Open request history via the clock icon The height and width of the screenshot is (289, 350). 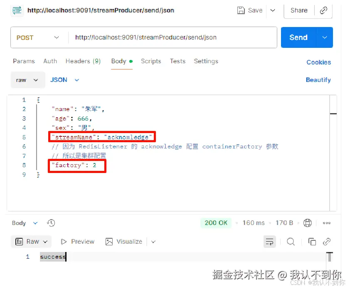51,223
